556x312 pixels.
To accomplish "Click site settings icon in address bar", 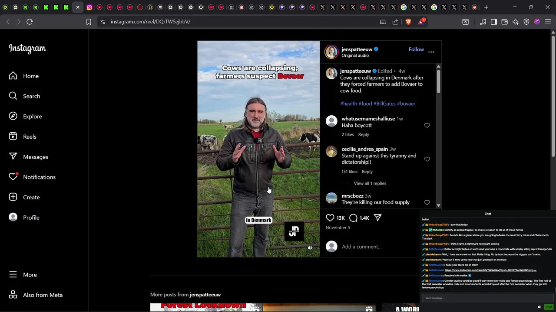I will coord(102,22).
